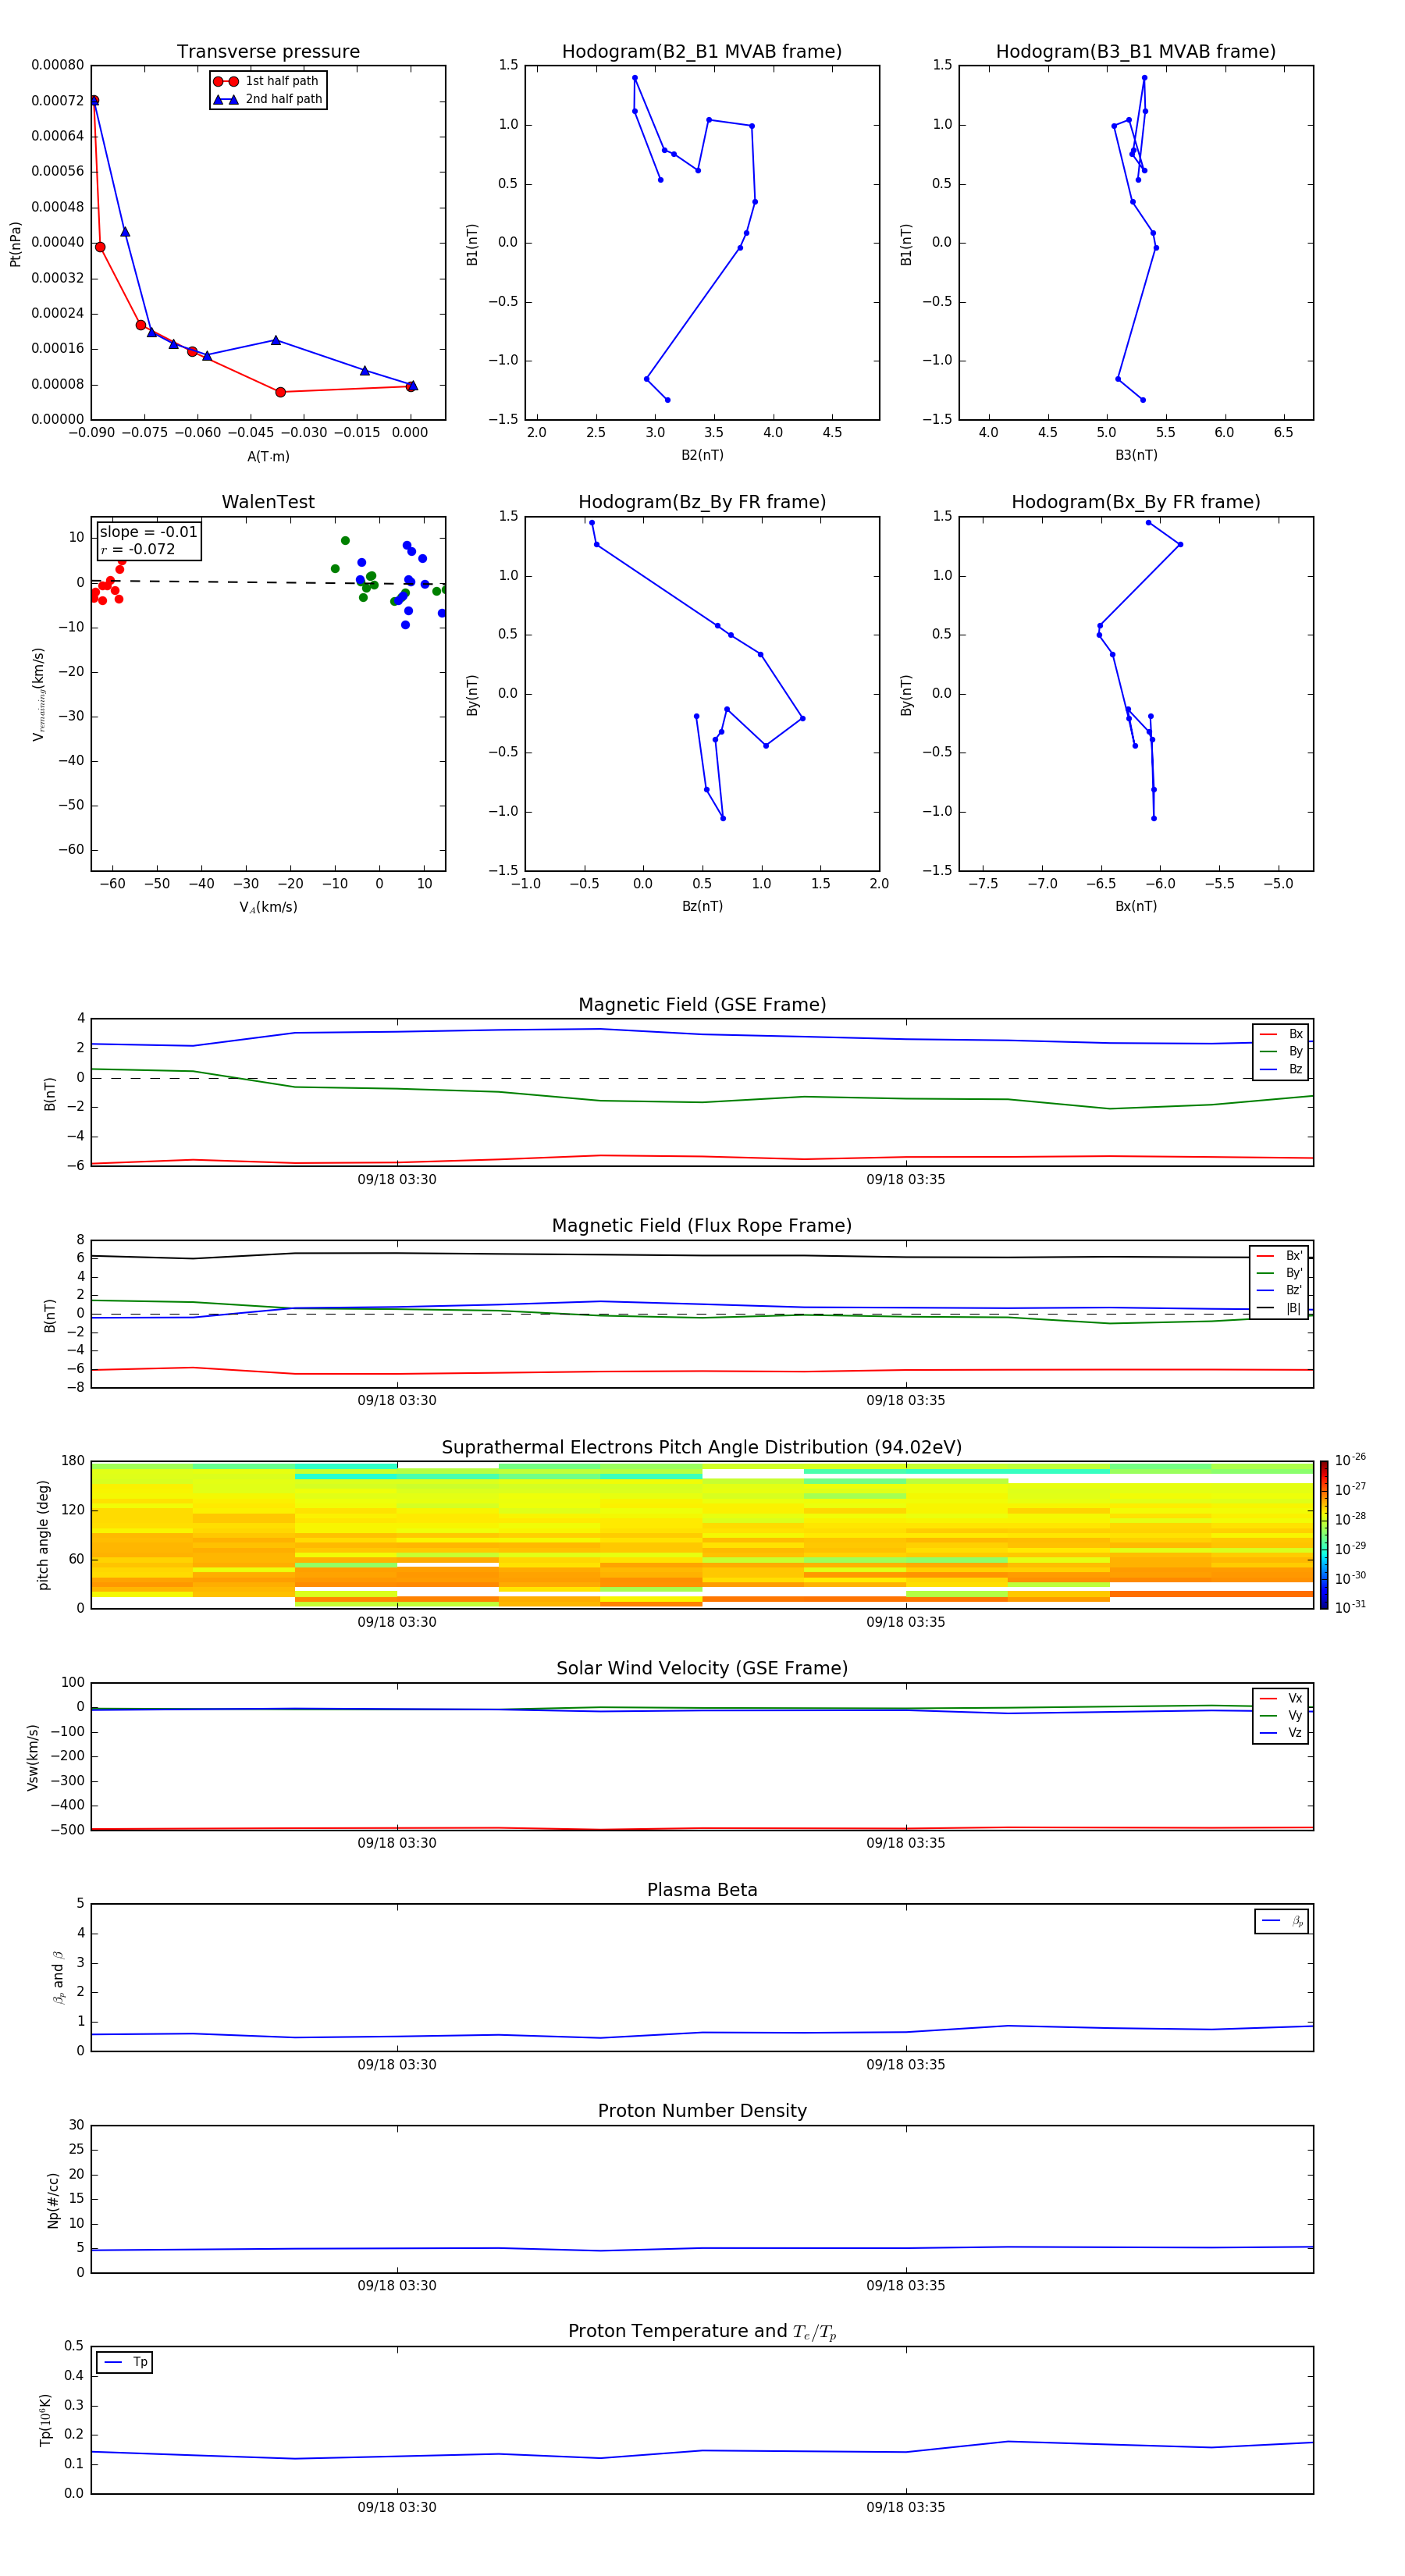1405x2576 pixels.
Task: Click the 'Magnetic Field (Flux Rope Frame)' title
Action: pyautogui.click(x=702, y=1226)
